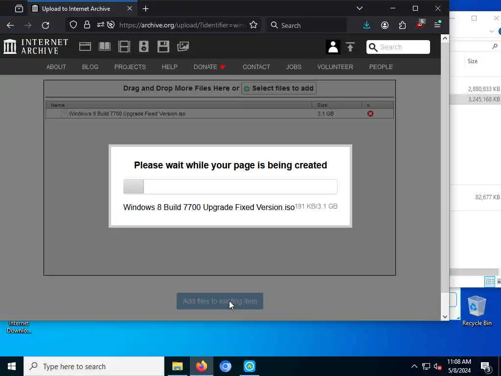Open the VOLUNTEER navigation link

coord(335,67)
